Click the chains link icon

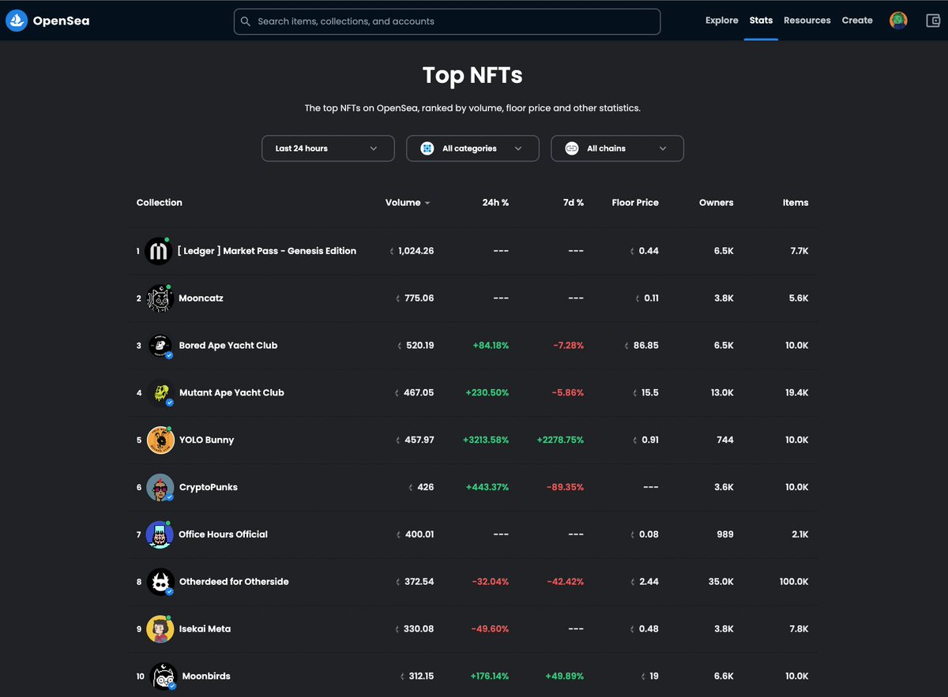point(572,148)
